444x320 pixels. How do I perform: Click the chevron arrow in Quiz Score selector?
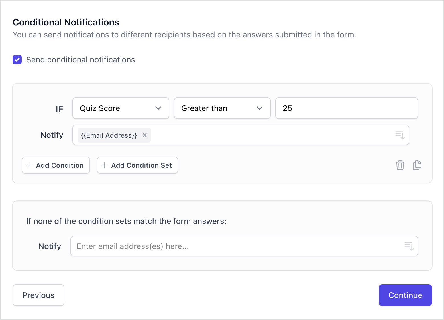coord(158,108)
